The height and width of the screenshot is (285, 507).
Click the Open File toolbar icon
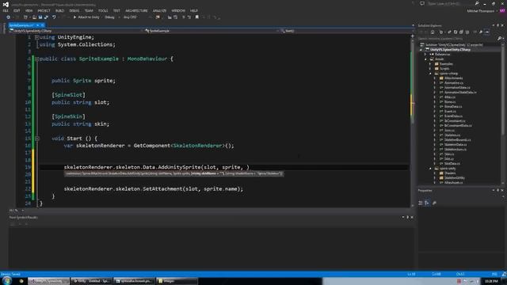pyautogui.click(x=34, y=17)
